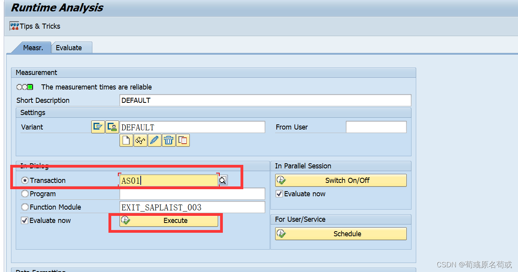Click the Variant name input field
Image resolution: width=518 pixels, height=272 pixels.
point(192,127)
